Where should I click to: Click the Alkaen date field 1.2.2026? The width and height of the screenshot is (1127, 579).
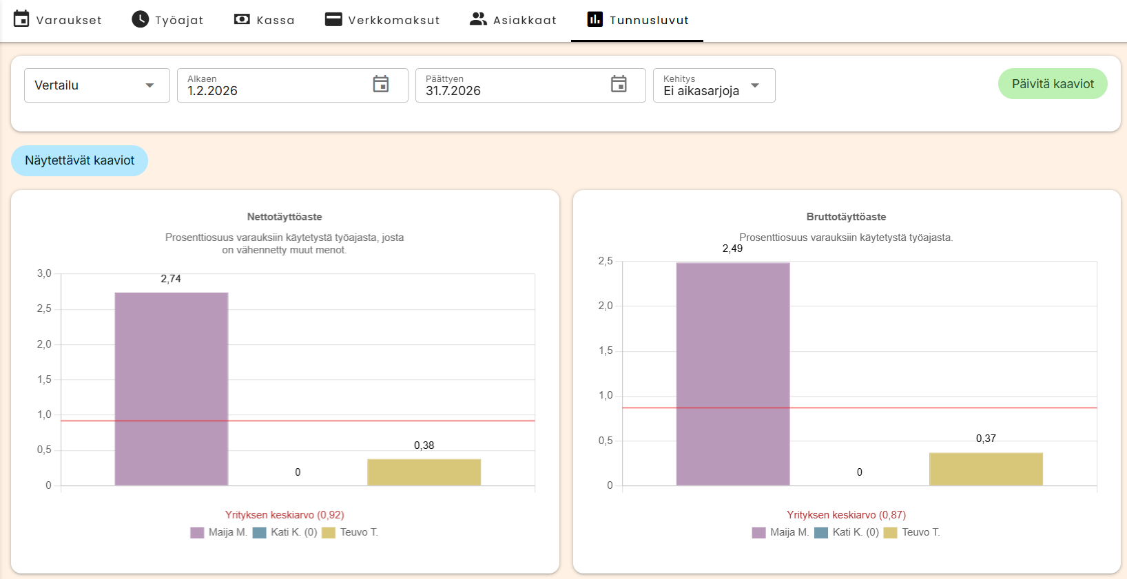293,85
